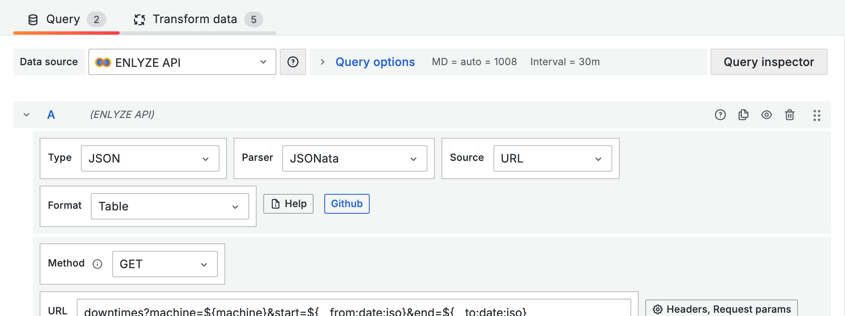Click the Help document button
The width and height of the screenshot is (845, 316).
[288, 204]
